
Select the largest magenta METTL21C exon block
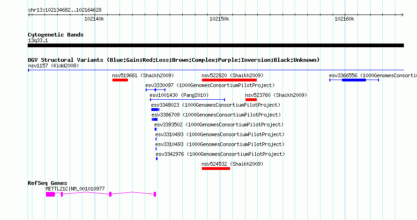click(50, 195)
